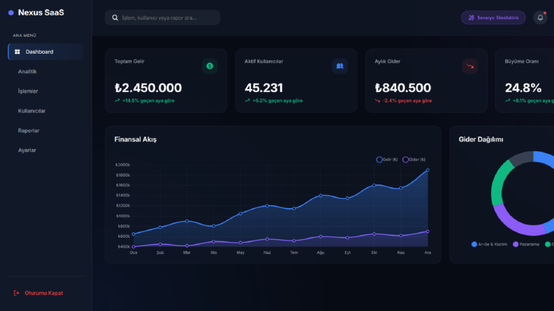Click the green dollar icon on Toplam Gelir
The height and width of the screenshot is (311, 554).
click(210, 66)
